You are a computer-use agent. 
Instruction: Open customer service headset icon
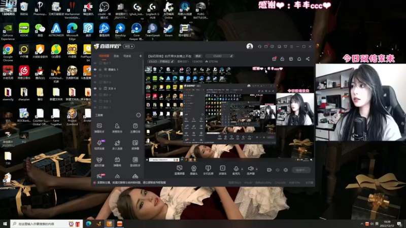click(x=259, y=47)
